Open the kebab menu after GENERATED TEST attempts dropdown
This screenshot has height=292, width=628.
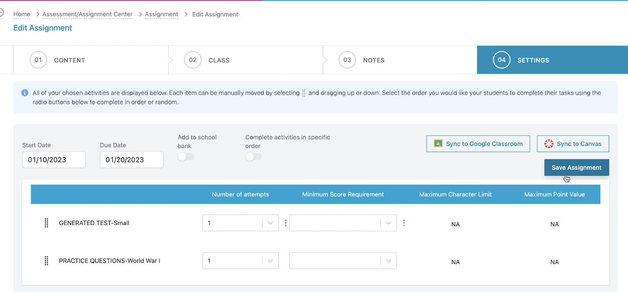[285, 223]
